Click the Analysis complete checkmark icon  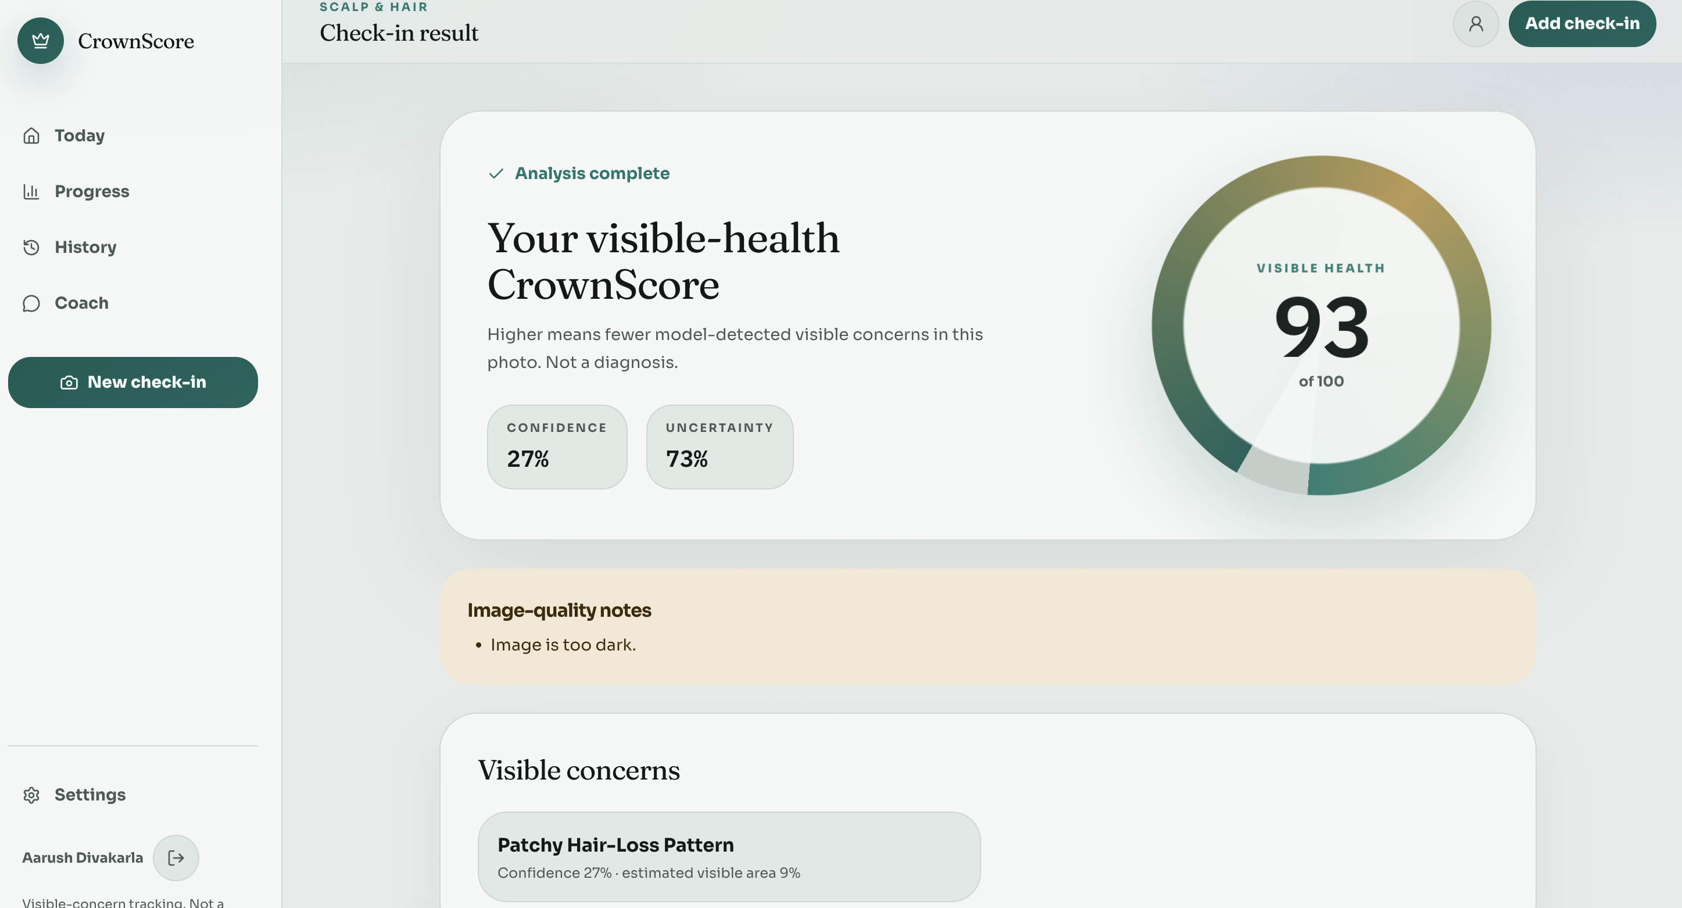tap(496, 174)
